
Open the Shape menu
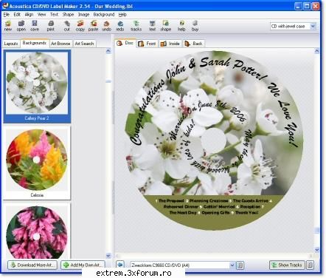point(68,15)
